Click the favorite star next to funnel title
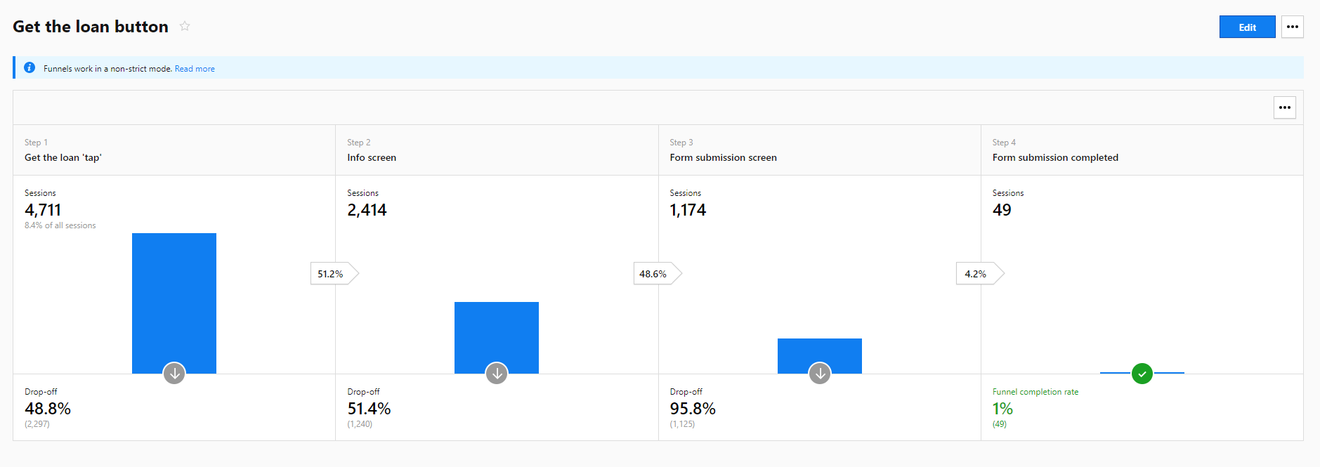Viewport: 1320px width, 467px height. click(185, 26)
